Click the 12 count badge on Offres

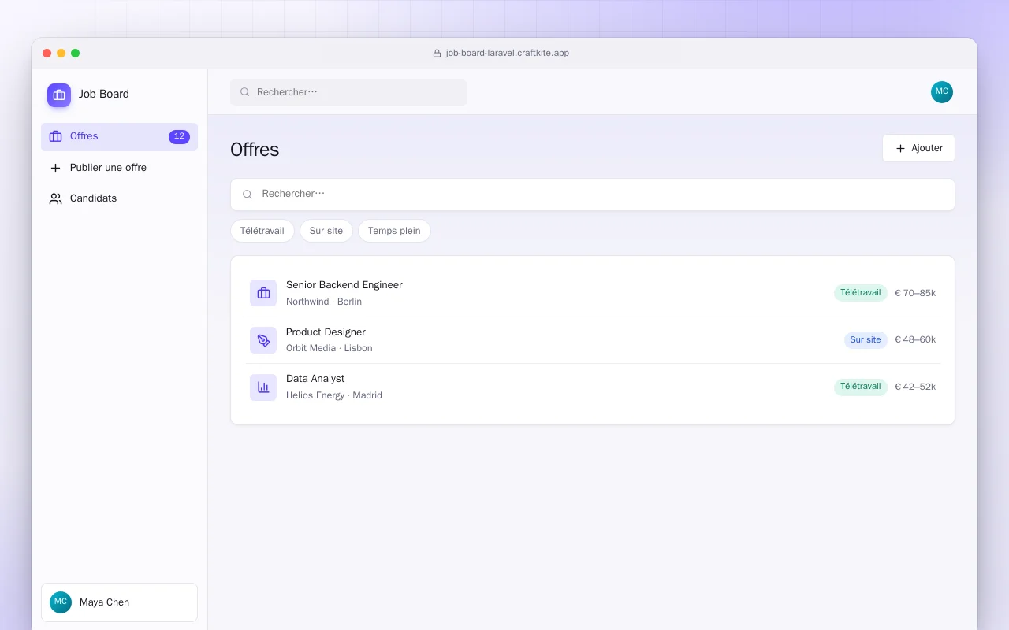[x=179, y=137]
